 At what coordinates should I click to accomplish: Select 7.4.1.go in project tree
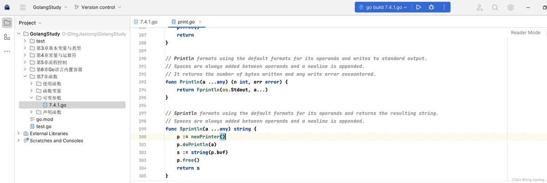(72, 105)
